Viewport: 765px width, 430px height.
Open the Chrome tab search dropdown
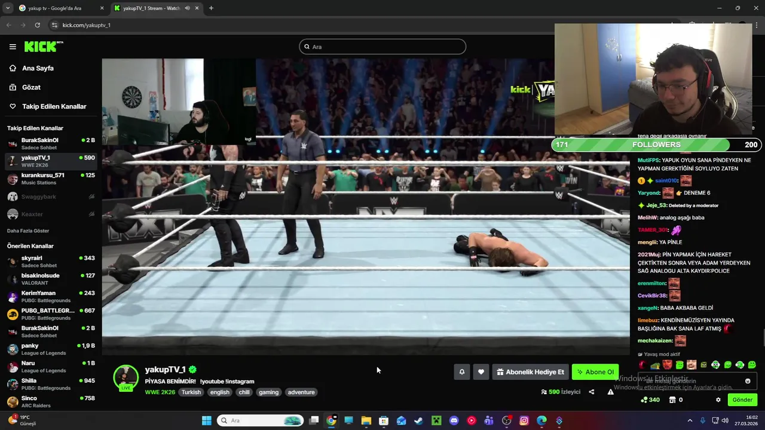pyautogui.click(x=8, y=8)
